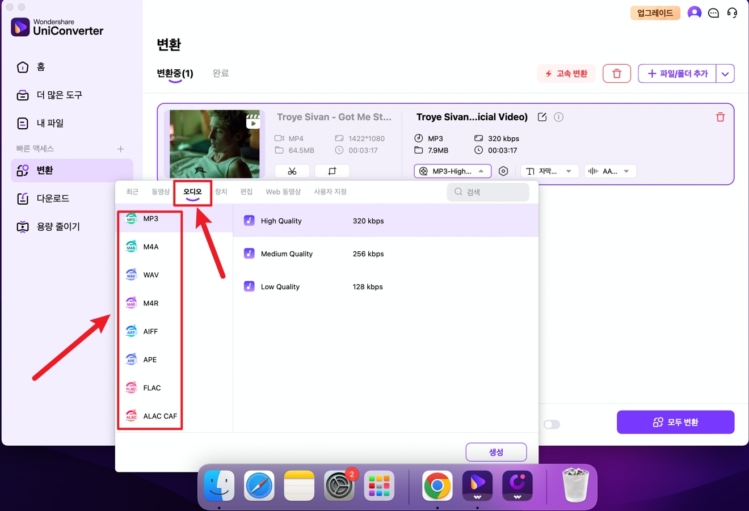Open Notes app in the dock

click(x=299, y=485)
